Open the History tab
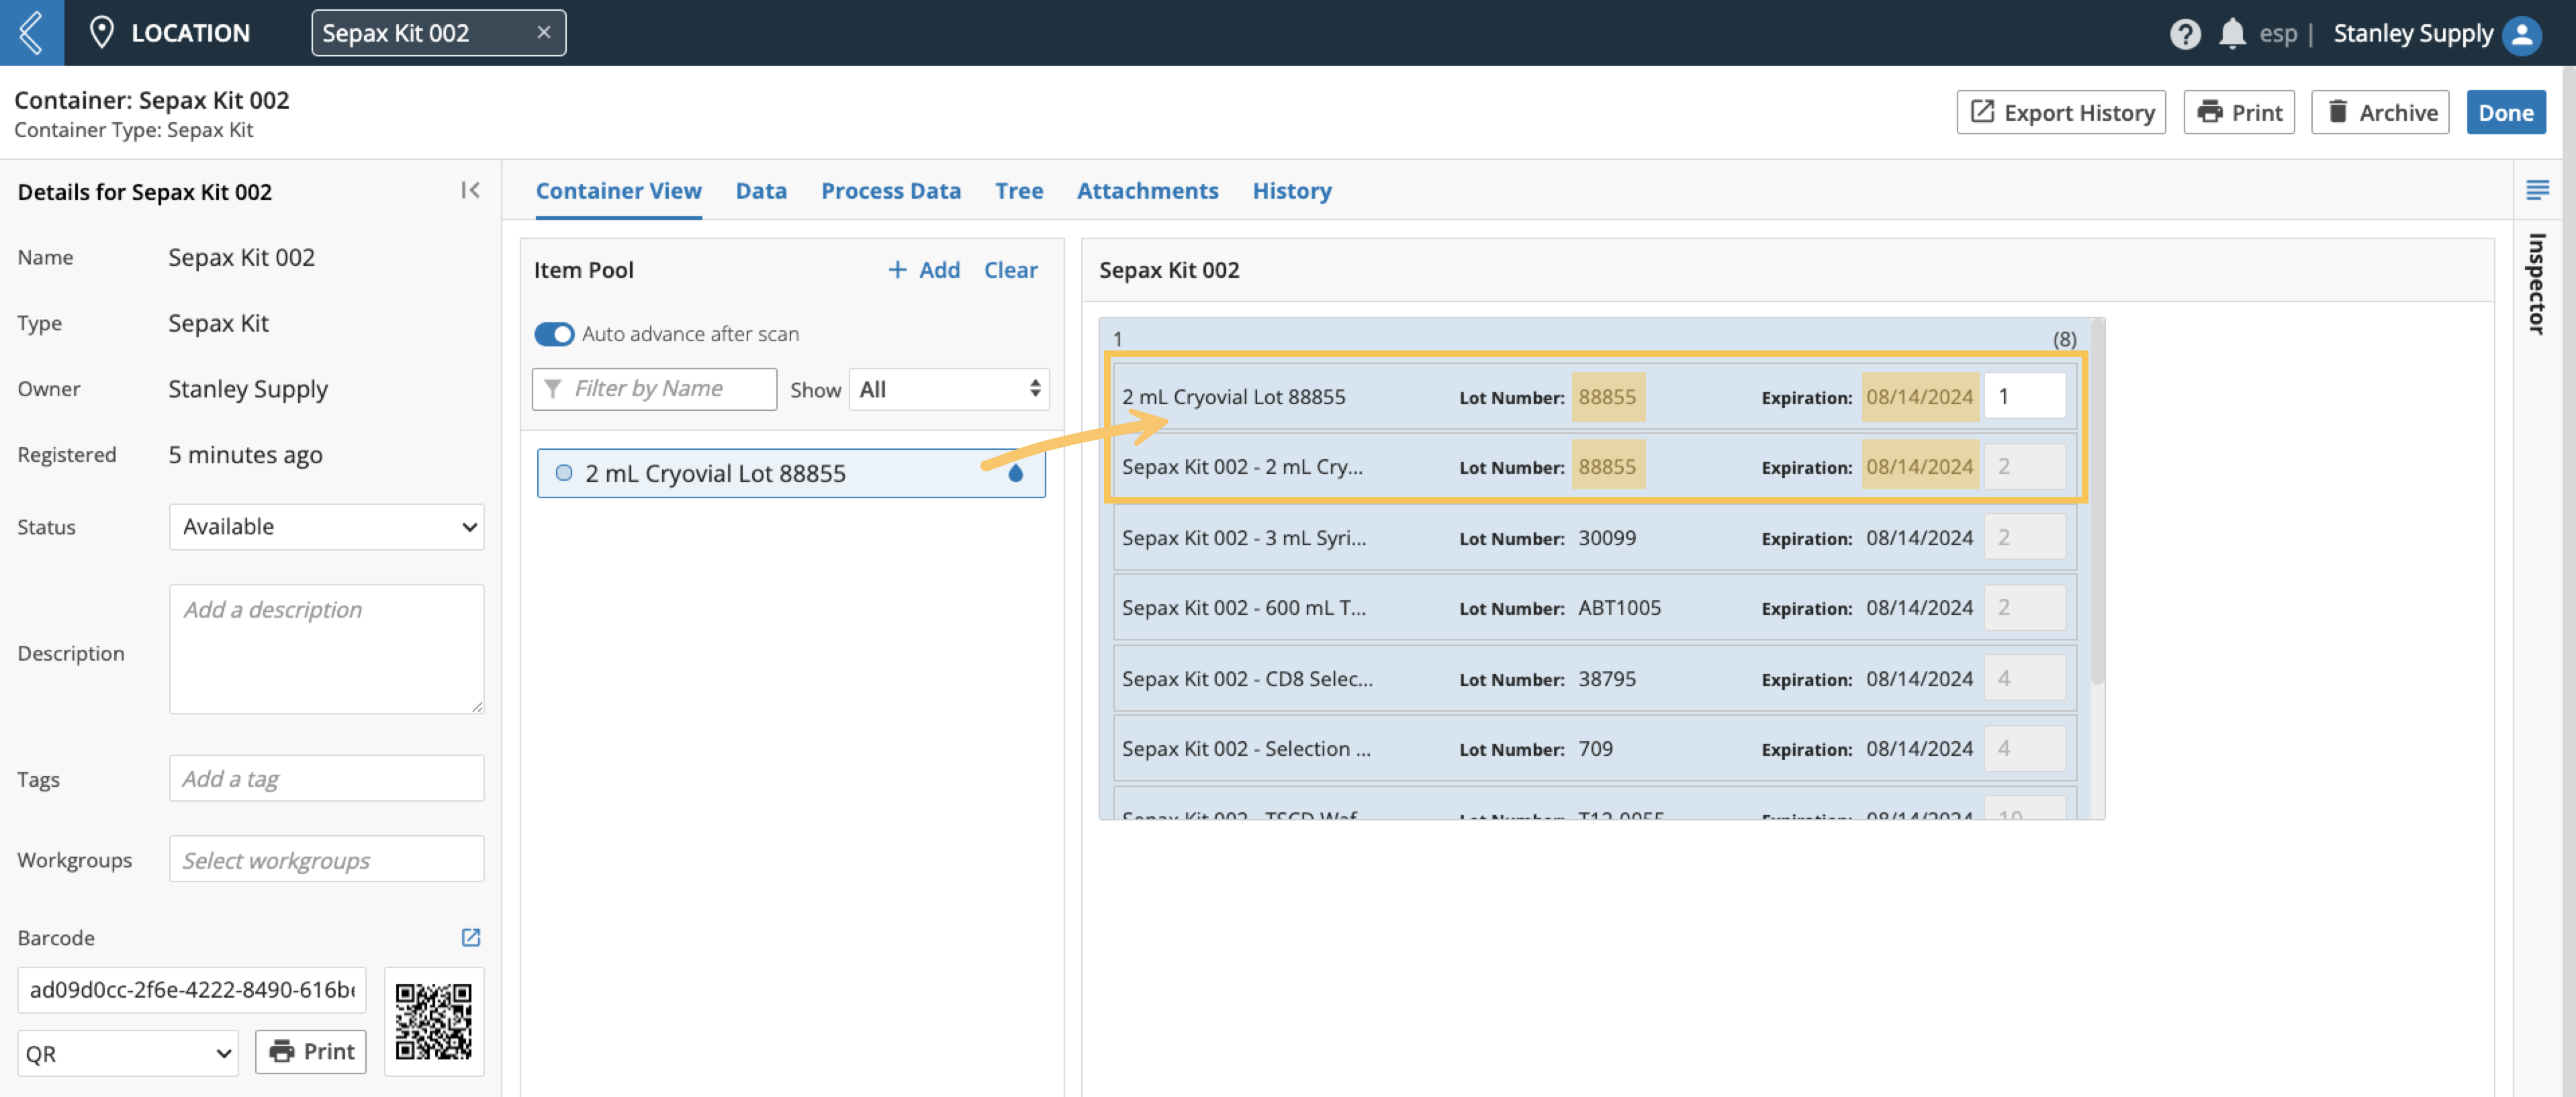 pyautogui.click(x=1291, y=190)
